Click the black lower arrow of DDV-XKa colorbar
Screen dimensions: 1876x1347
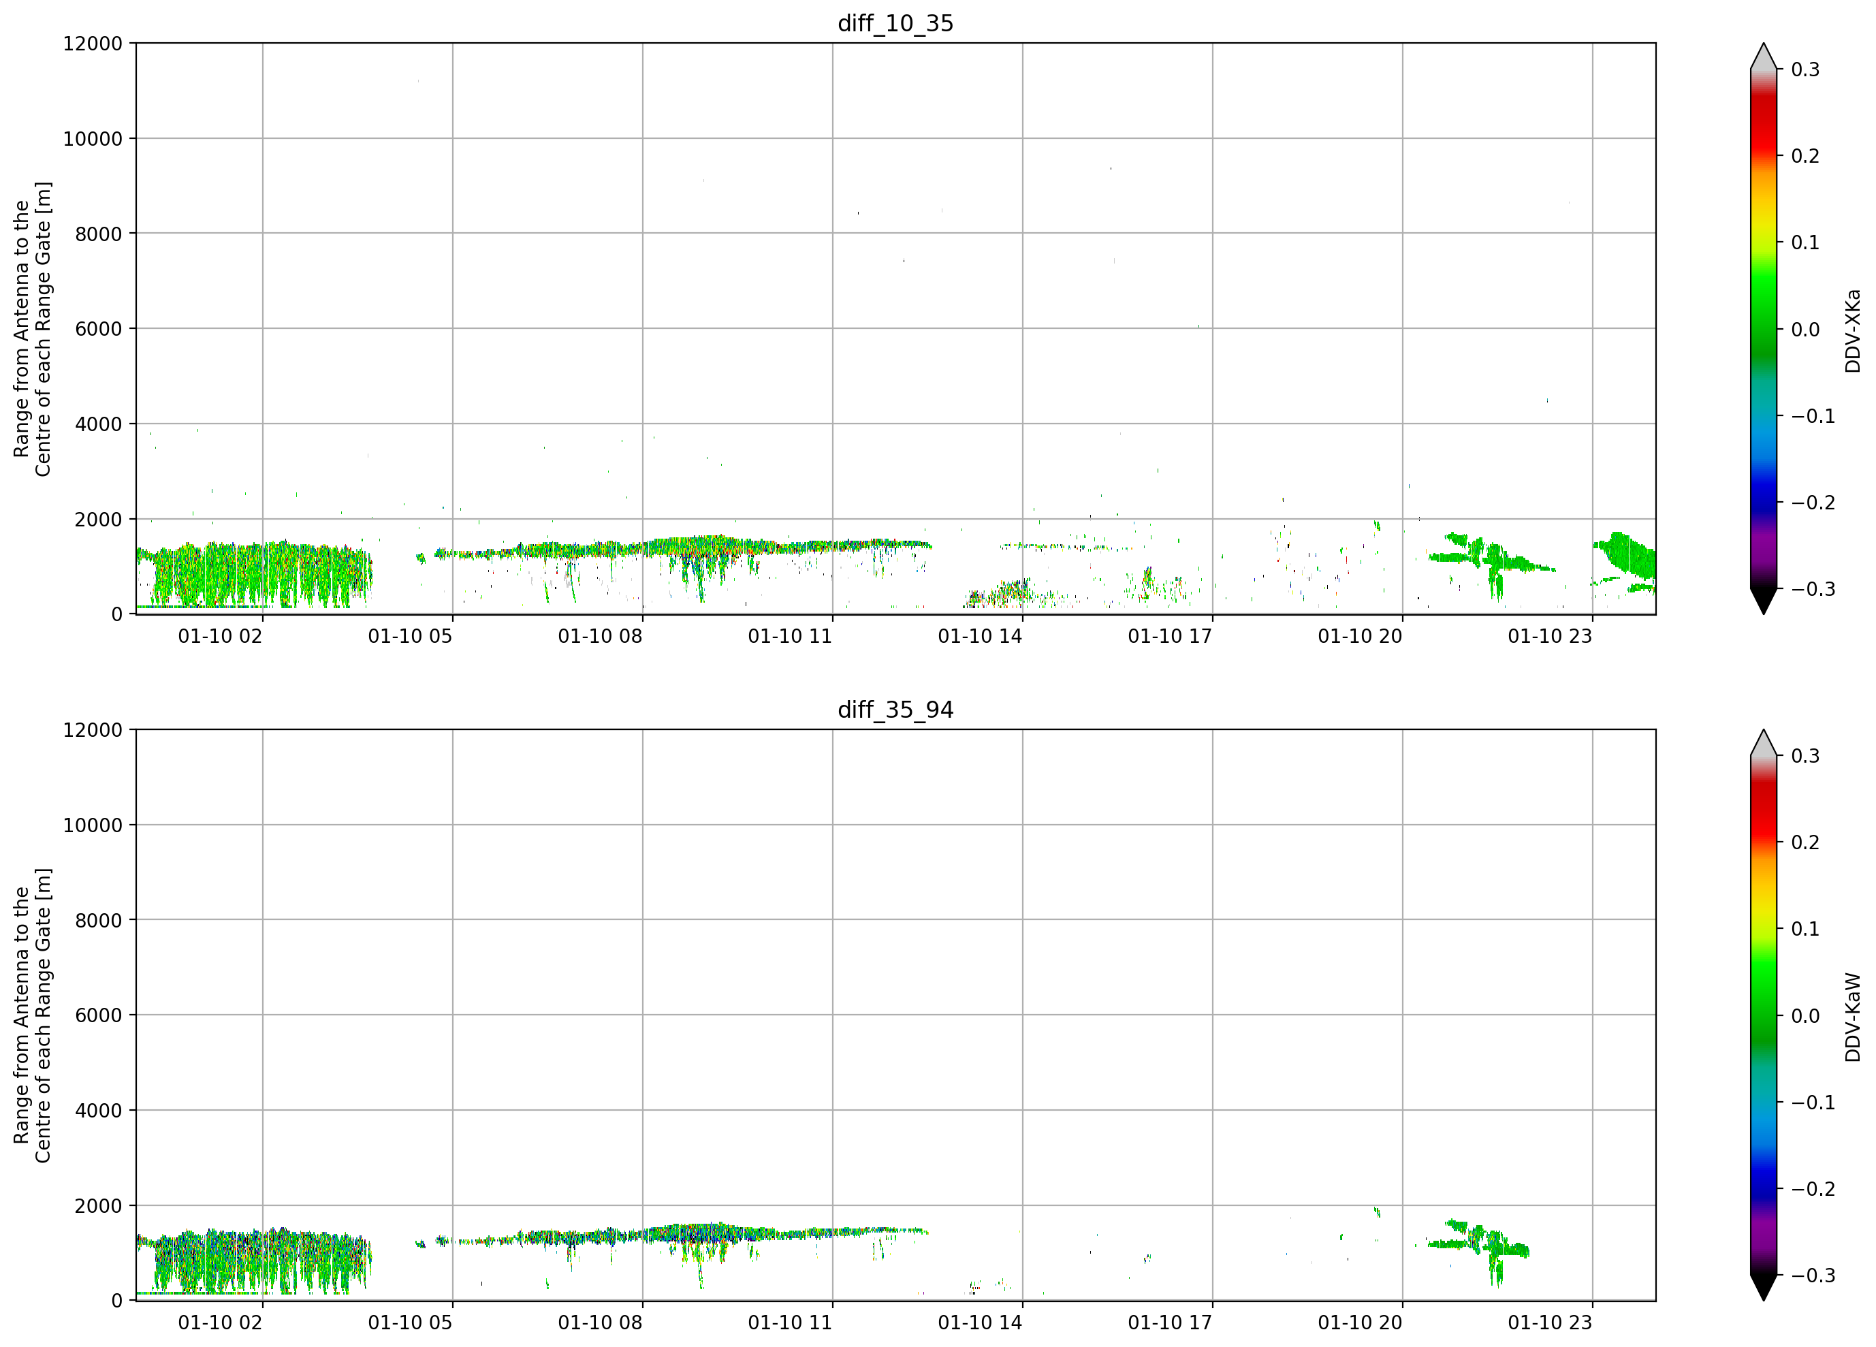(x=1763, y=599)
